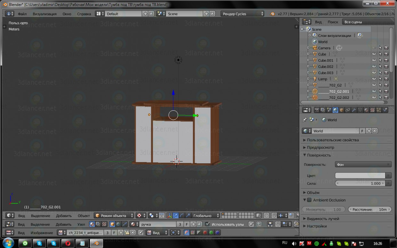Show blue channel in image editor

217,233
